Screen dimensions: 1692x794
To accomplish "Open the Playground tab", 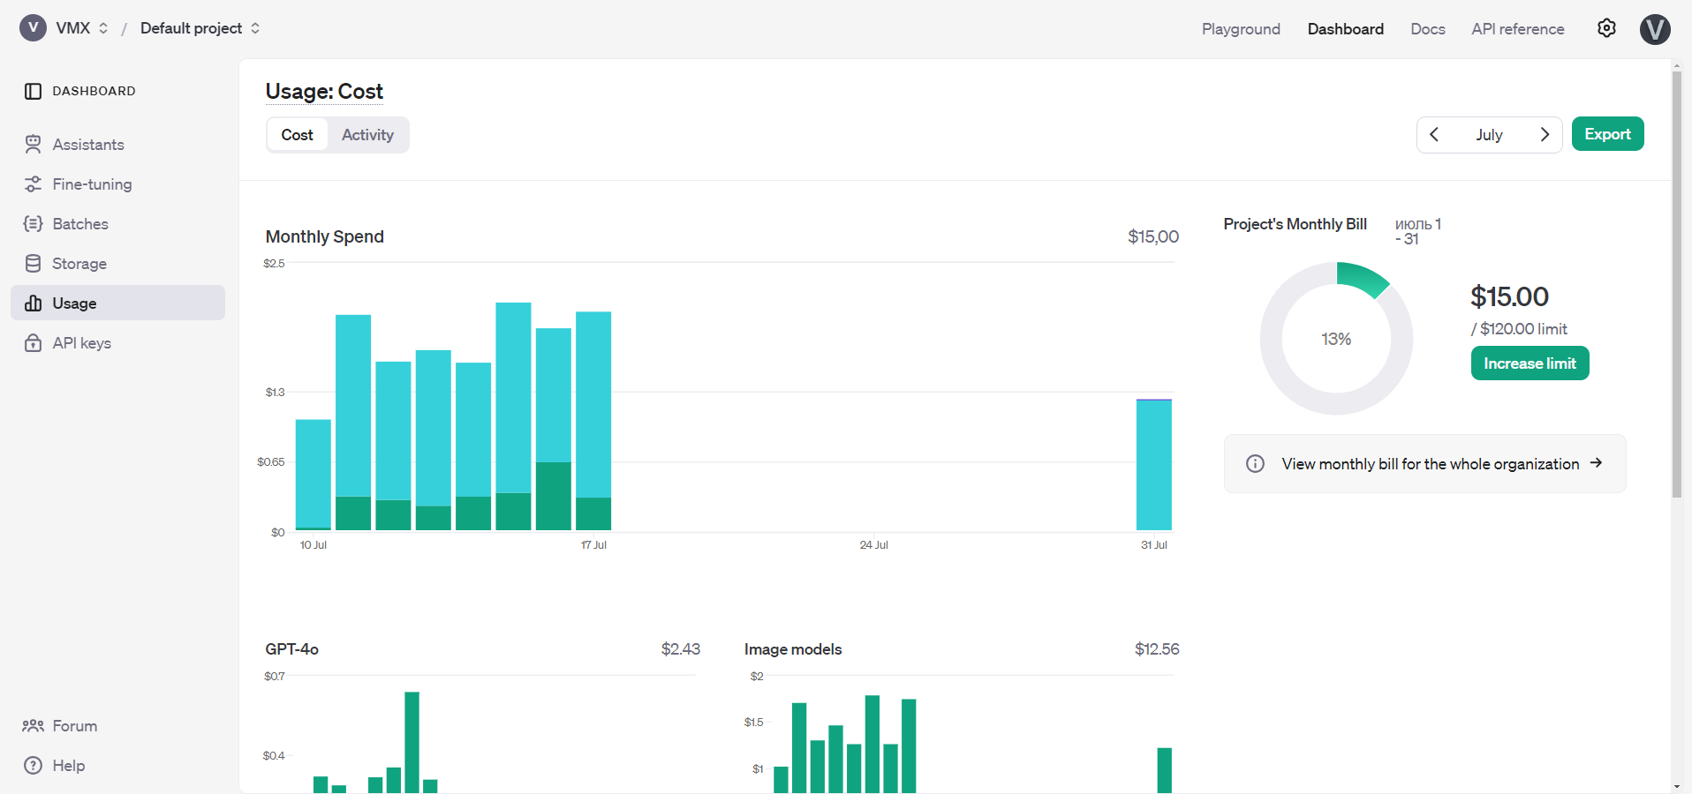I will (x=1240, y=29).
